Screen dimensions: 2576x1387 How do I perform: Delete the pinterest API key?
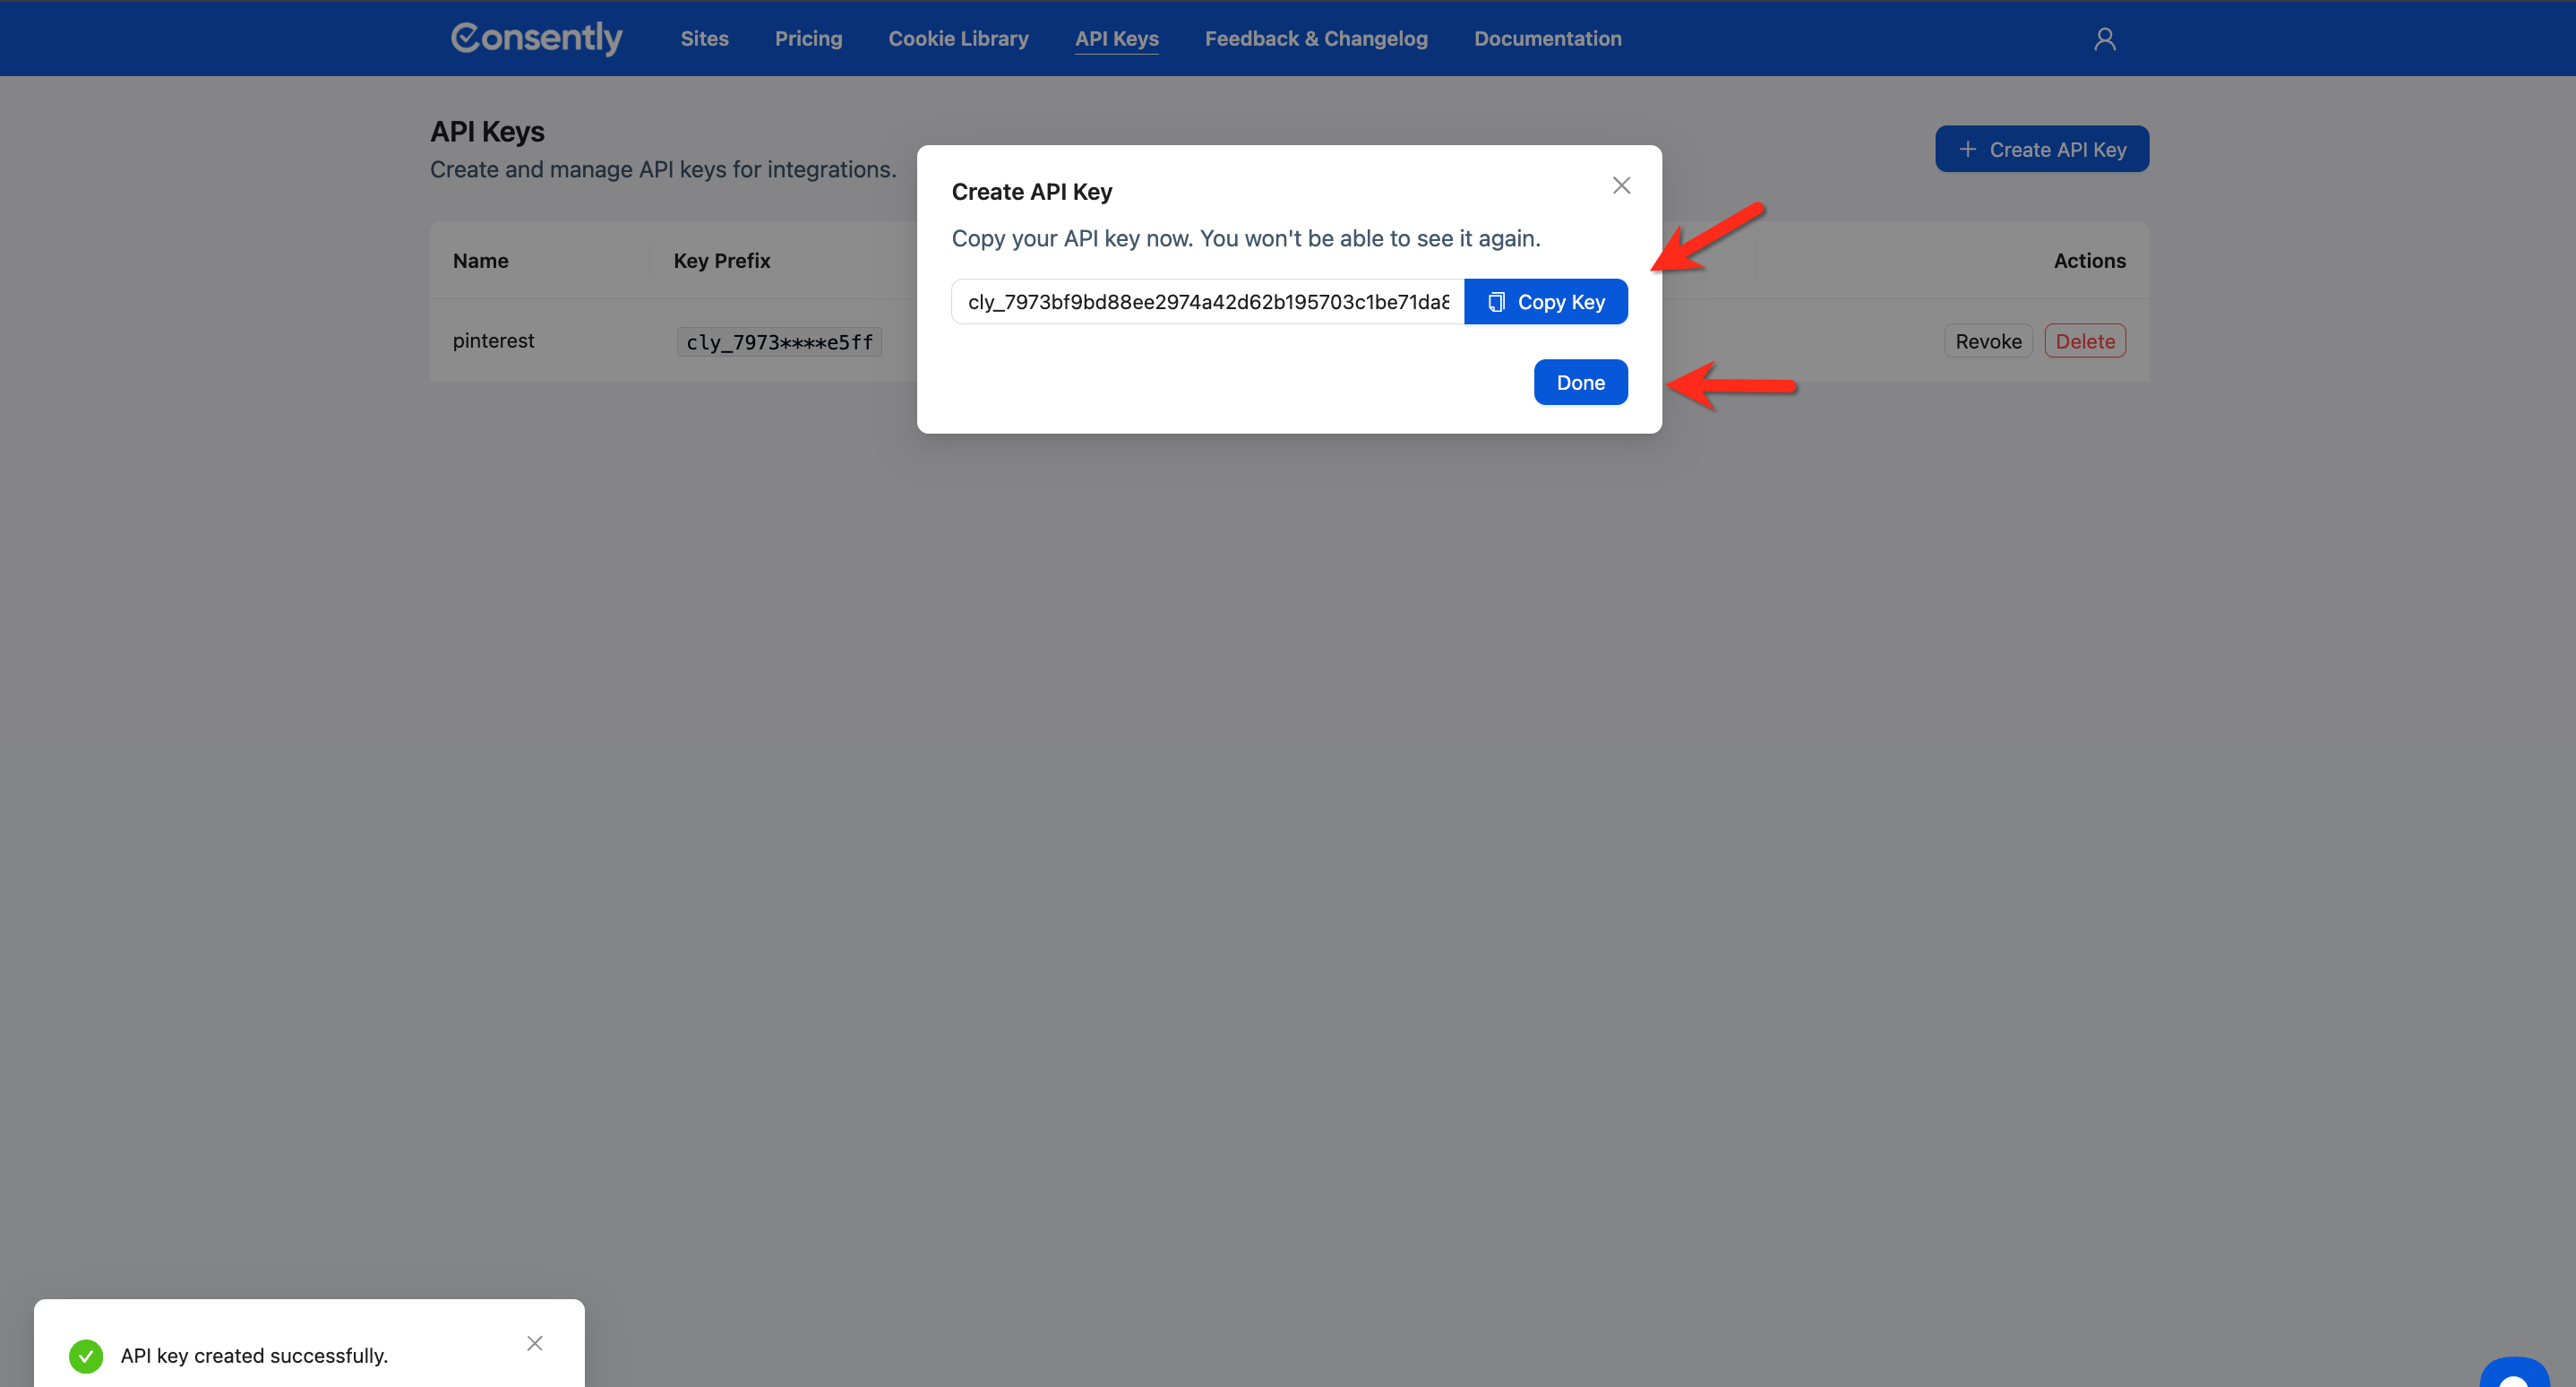pos(2084,342)
